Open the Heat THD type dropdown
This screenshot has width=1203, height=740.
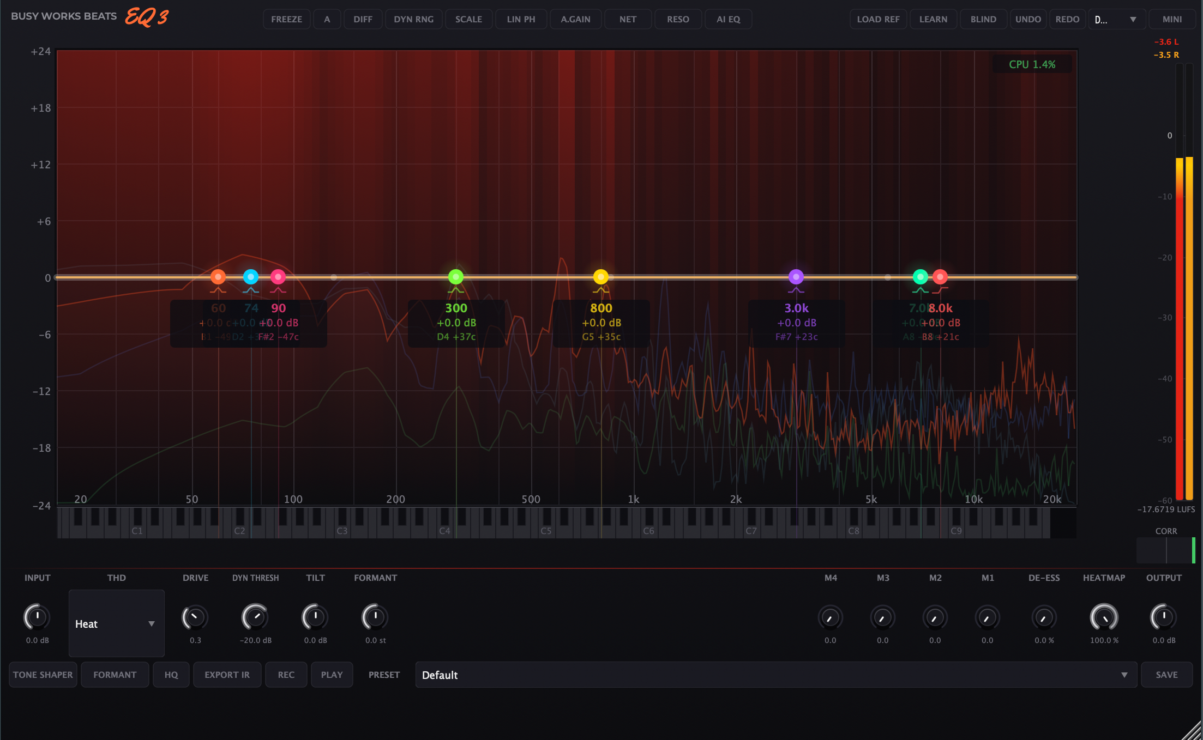(116, 624)
